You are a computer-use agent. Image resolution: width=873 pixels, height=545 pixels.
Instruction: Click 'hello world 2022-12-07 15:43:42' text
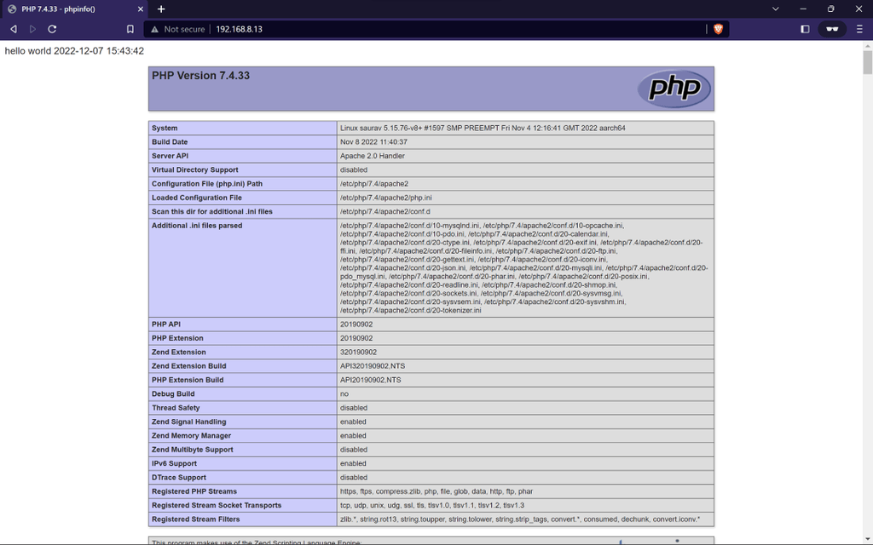coord(74,51)
